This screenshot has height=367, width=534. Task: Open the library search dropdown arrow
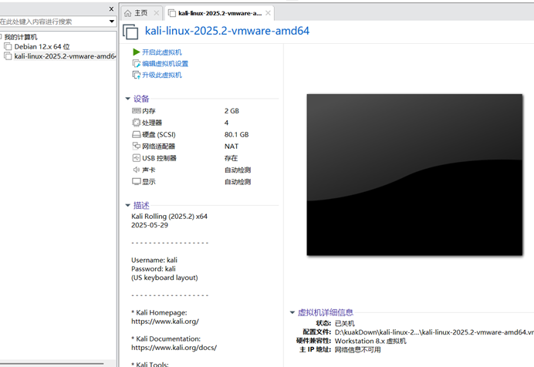tap(111, 22)
